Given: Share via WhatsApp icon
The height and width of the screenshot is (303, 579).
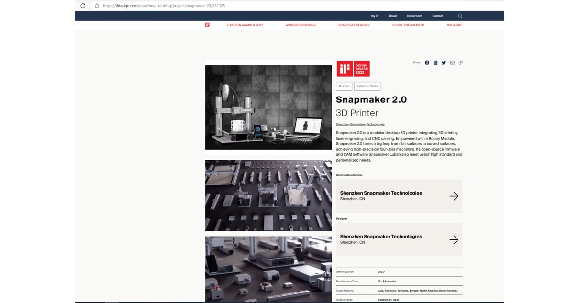Looking at the screenshot, I should coord(435,62).
